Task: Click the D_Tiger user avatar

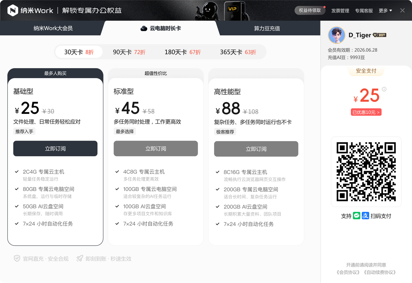Action: (337, 35)
